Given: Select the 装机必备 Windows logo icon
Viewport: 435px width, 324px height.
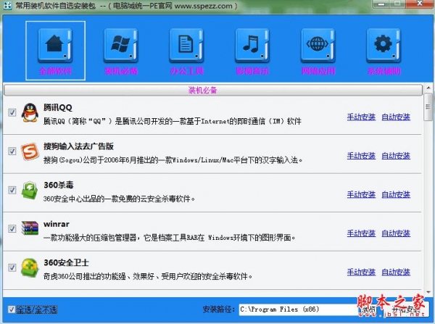Looking at the screenshot, I should [x=121, y=45].
